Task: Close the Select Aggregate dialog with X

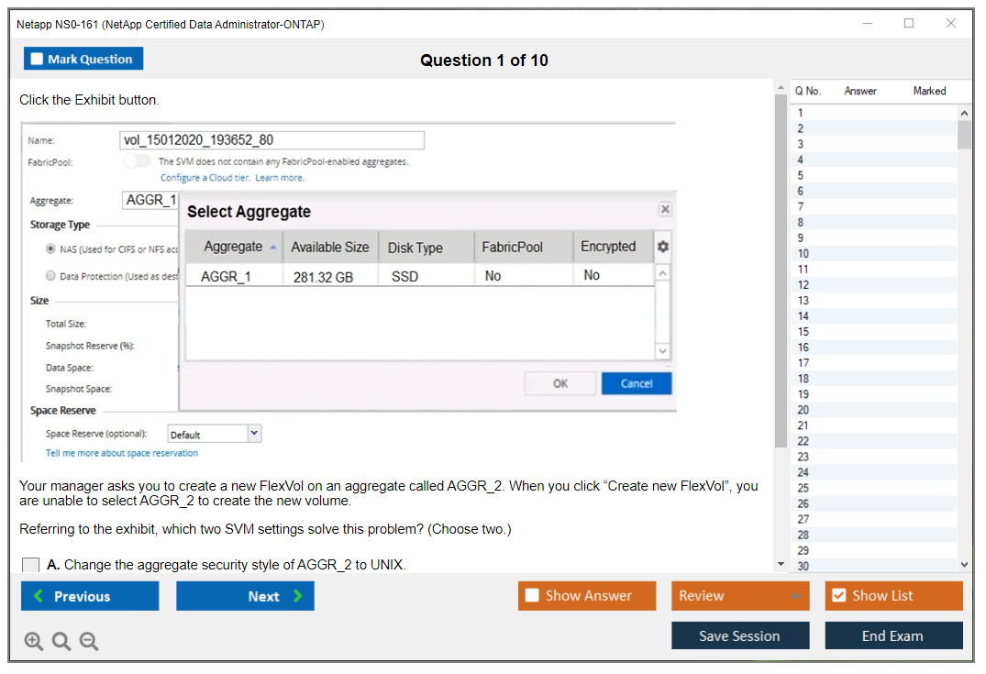Action: click(665, 210)
